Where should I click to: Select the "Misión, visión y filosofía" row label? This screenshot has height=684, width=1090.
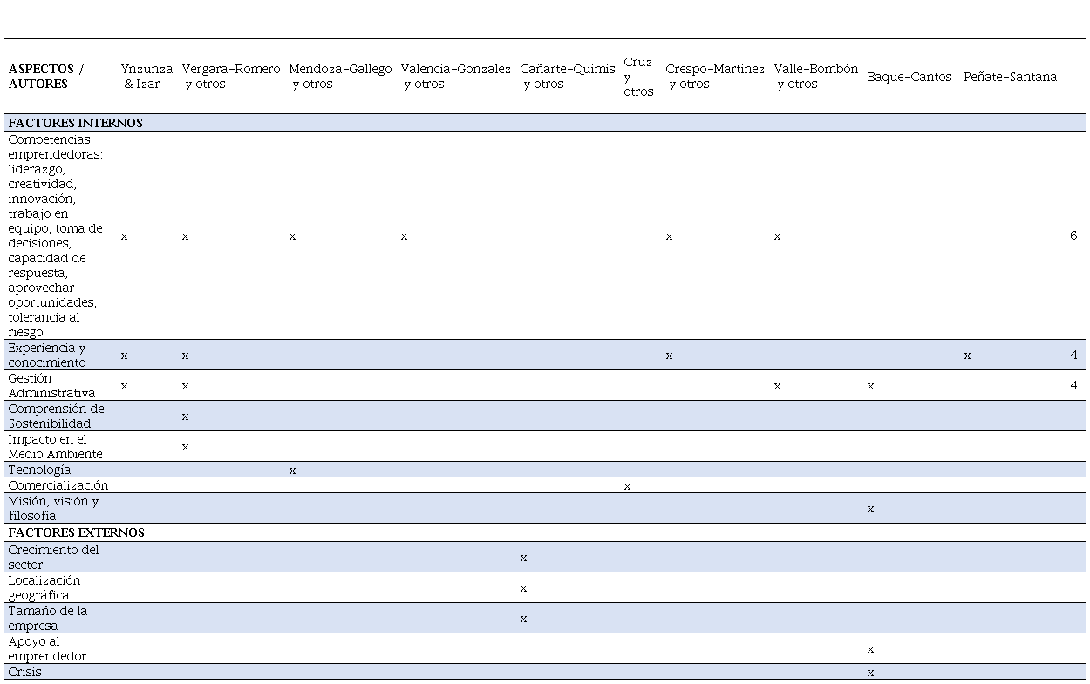(x=53, y=508)
